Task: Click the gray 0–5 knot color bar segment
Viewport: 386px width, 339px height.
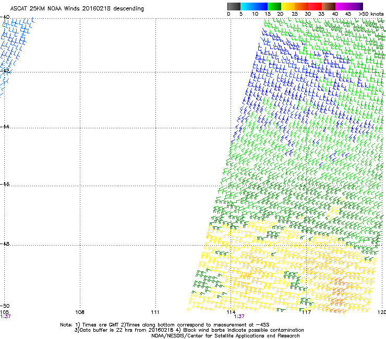Action: pos(234,6)
